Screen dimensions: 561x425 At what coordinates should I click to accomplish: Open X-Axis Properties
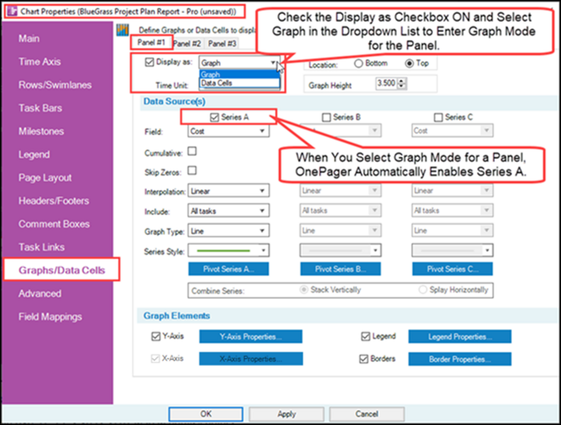251,359
